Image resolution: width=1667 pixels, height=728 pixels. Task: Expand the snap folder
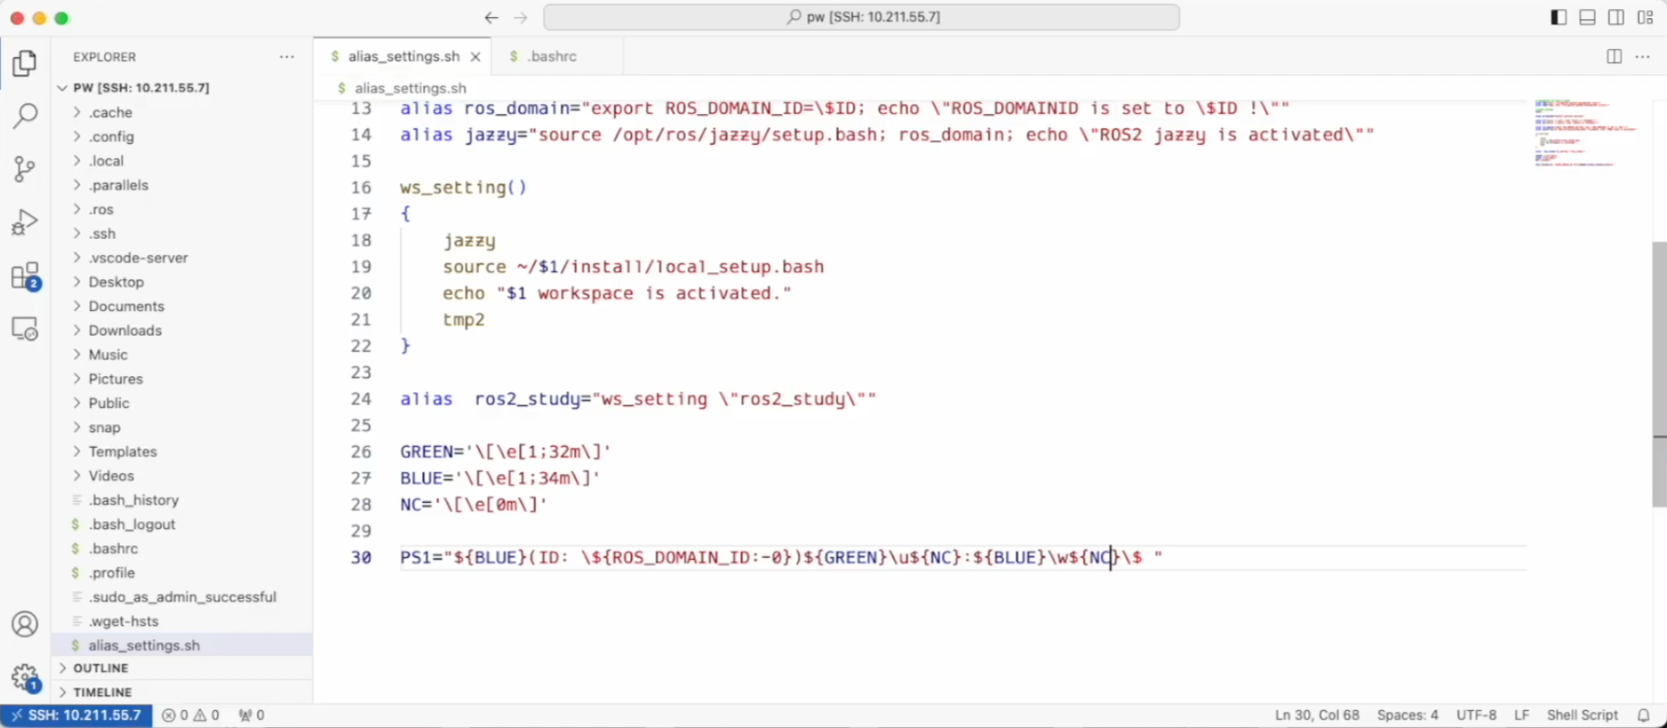(x=182, y=428)
